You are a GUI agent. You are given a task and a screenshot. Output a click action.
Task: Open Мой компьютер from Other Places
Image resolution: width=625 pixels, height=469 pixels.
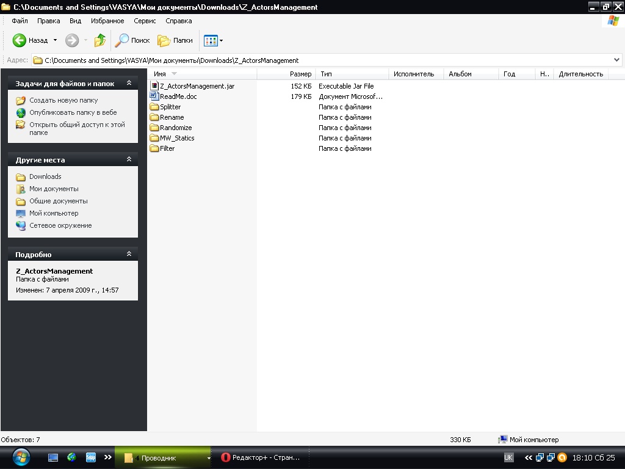[x=54, y=213]
